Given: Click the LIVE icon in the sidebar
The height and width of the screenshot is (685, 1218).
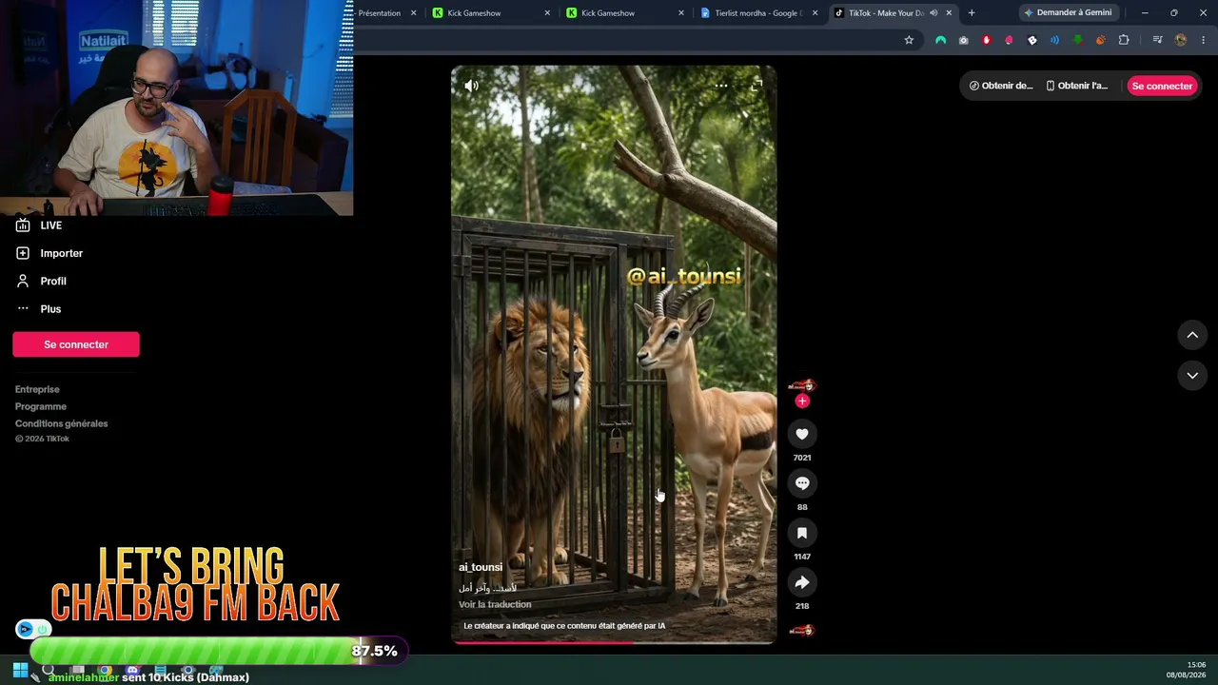Looking at the screenshot, I should click(x=23, y=225).
